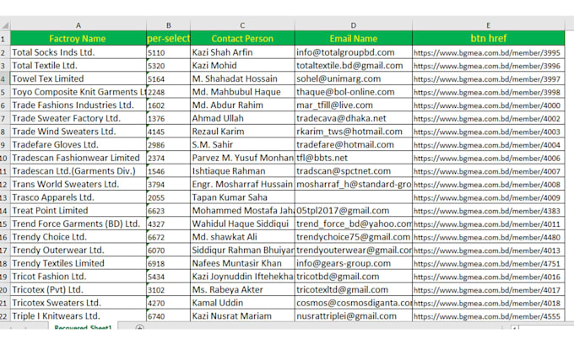Click the 'per-select' header cell
This screenshot has width=574, height=345.
168,39
